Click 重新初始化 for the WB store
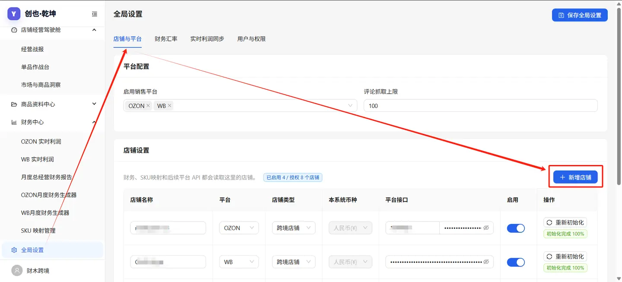This screenshot has height=282, width=622. point(565,257)
